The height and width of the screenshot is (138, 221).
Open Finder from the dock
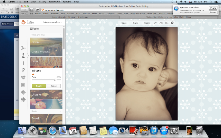click(22, 131)
